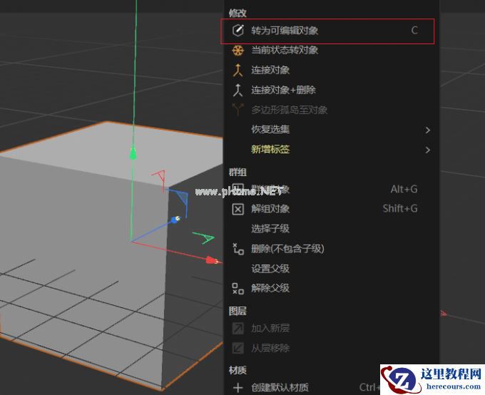485x395 pixels.
Task: Click the 连接对象+删除 arrow icon
Action: click(238, 90)
